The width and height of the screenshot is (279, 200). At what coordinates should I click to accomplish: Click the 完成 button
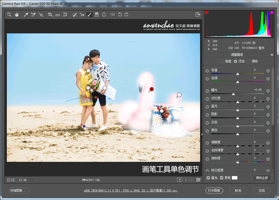click(x=262, y=190)
